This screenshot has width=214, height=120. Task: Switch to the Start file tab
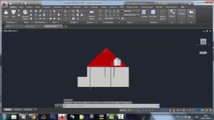(8, 26)
